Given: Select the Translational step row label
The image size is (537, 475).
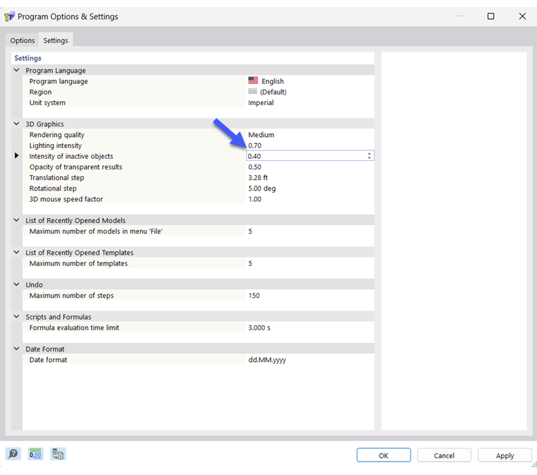Looking at the screenshot, I should (x=57, y=177).
